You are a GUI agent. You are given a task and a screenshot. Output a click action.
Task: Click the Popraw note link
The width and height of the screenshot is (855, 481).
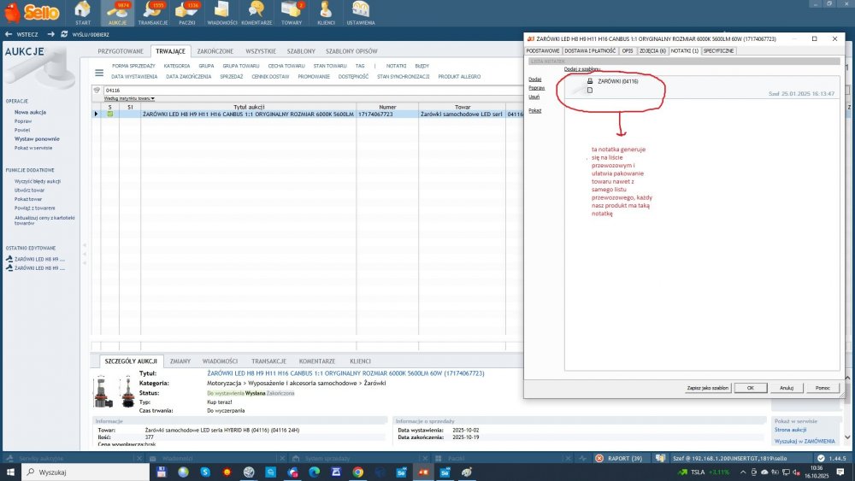(x=536, y=88)
